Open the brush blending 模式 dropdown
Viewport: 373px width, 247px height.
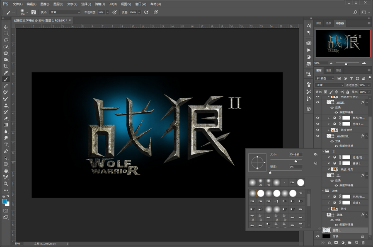(65, 12)
